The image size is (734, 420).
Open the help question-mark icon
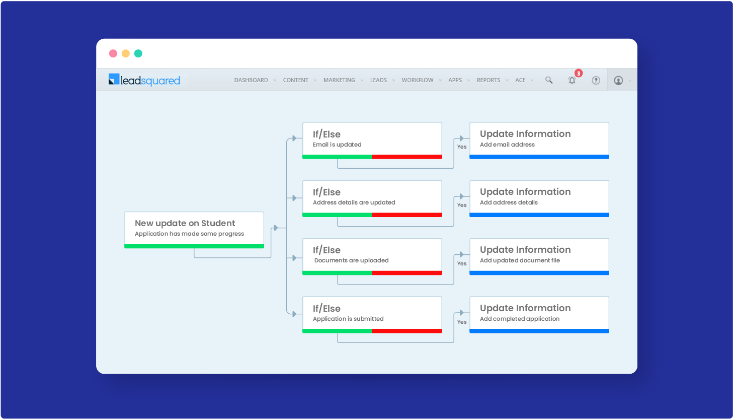click(x=596, y=80)
